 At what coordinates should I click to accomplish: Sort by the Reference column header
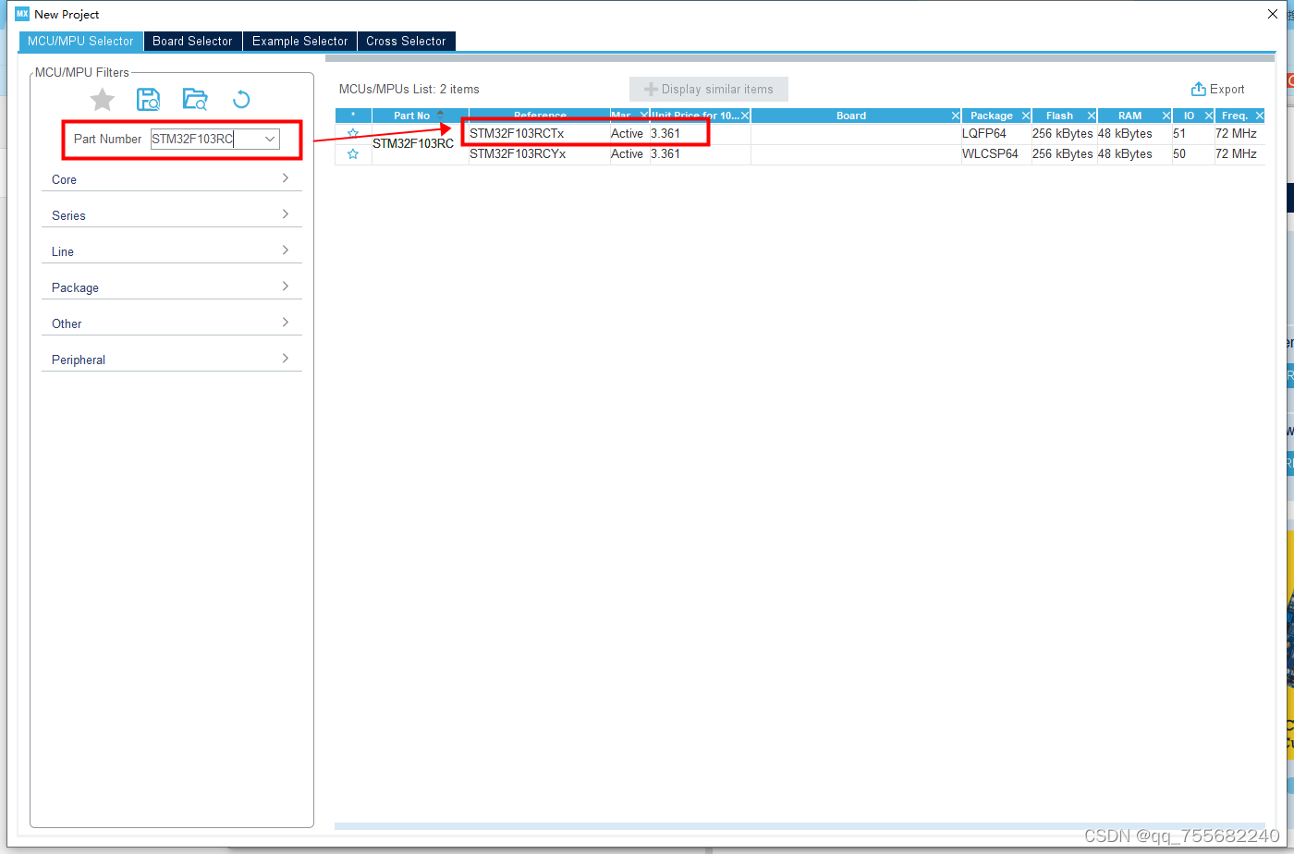pos(540,116)
